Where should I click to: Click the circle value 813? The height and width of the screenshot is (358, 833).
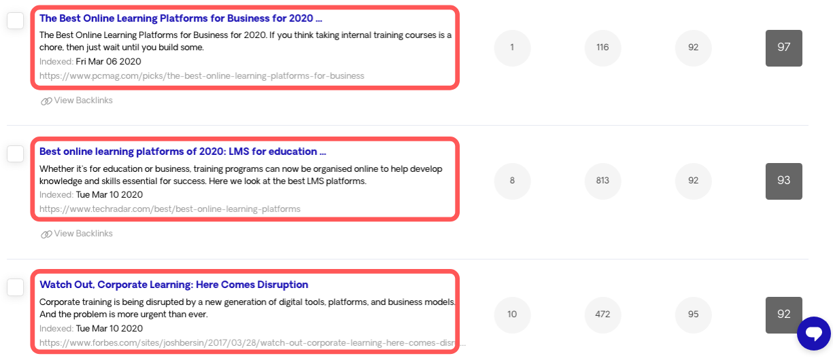click(602, 181)
